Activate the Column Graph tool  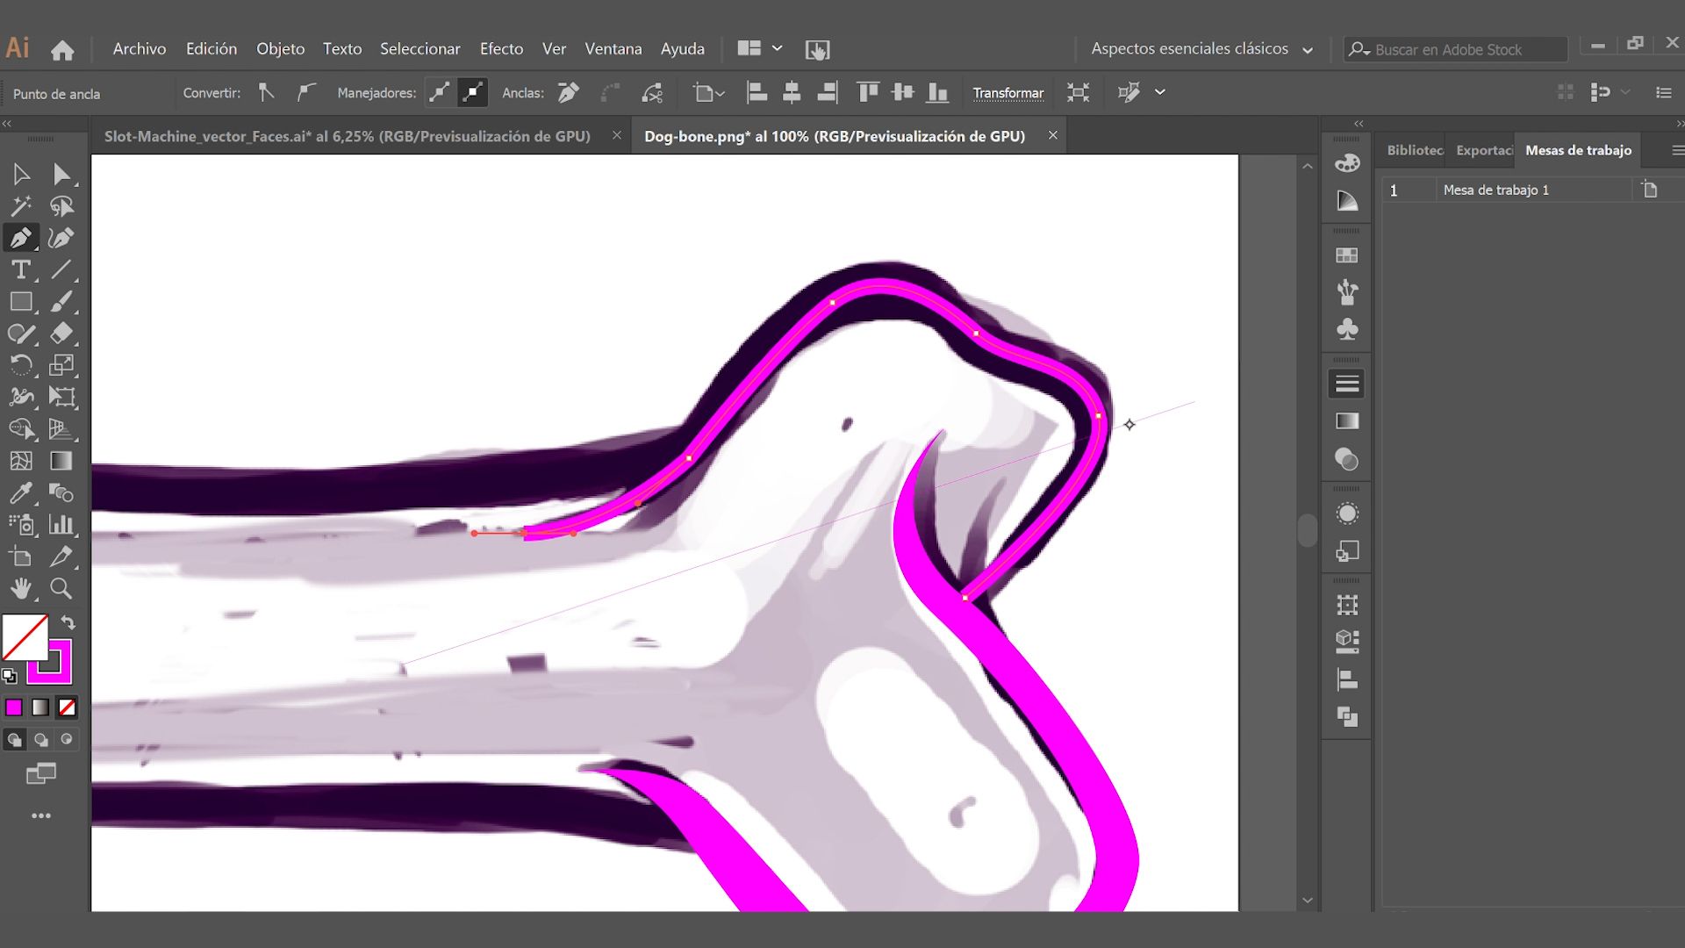(x=61, y=524)
